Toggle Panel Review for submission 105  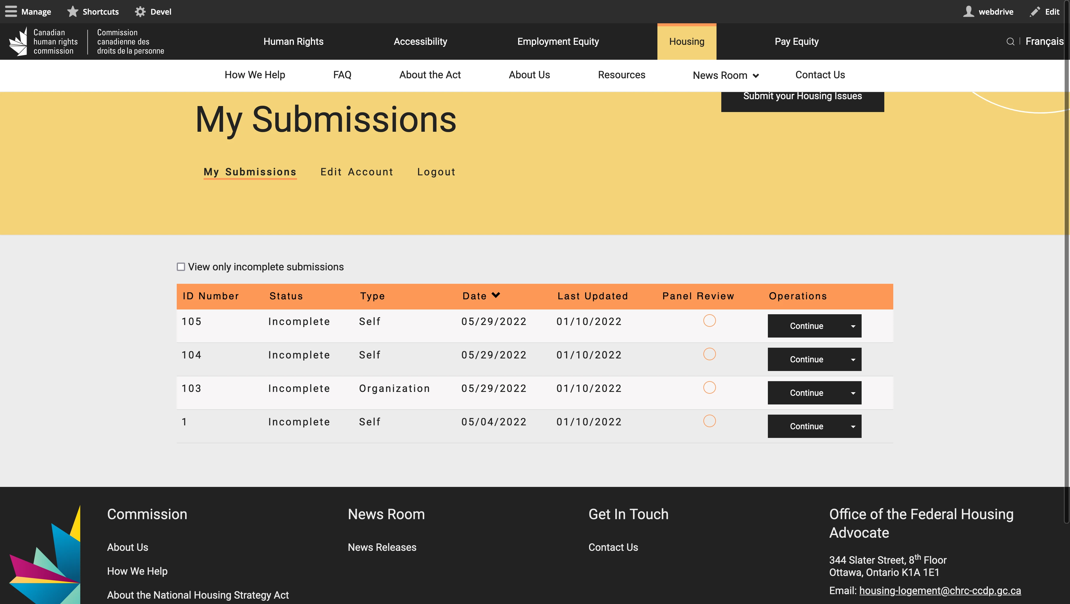coord(709,321)
